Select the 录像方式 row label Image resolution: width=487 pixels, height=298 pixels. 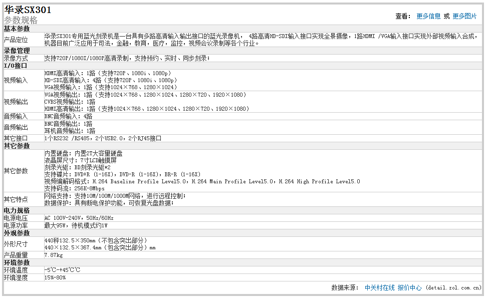click(x=16, y=58)
